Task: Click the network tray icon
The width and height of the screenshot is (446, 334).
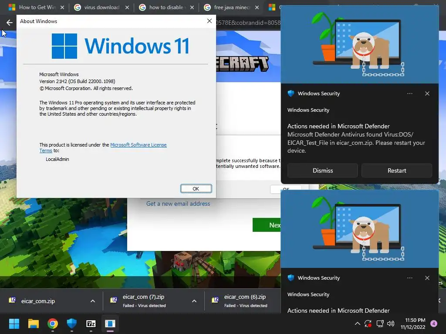Action: (380, 324)
